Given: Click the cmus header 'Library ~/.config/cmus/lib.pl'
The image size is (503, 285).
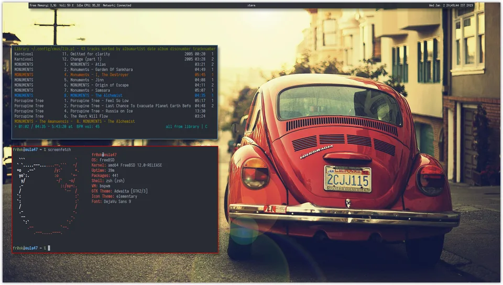Looking at the screenshot, I should pos(44,49).
